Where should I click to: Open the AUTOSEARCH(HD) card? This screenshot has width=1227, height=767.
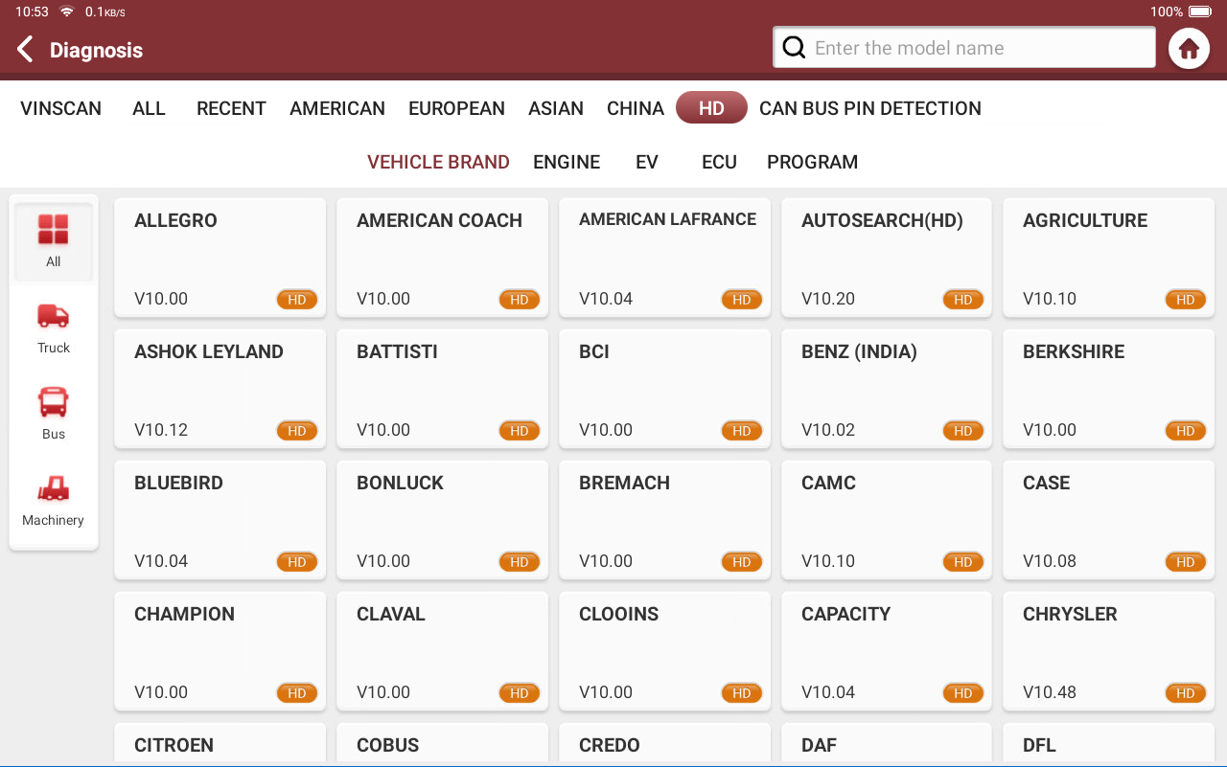point(887,258)
